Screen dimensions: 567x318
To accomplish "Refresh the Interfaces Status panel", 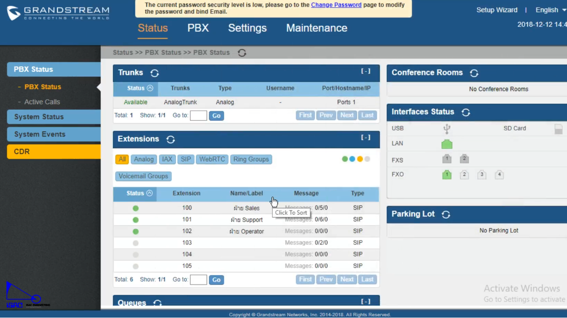I will pyautogui.click(x=465, y=113).
